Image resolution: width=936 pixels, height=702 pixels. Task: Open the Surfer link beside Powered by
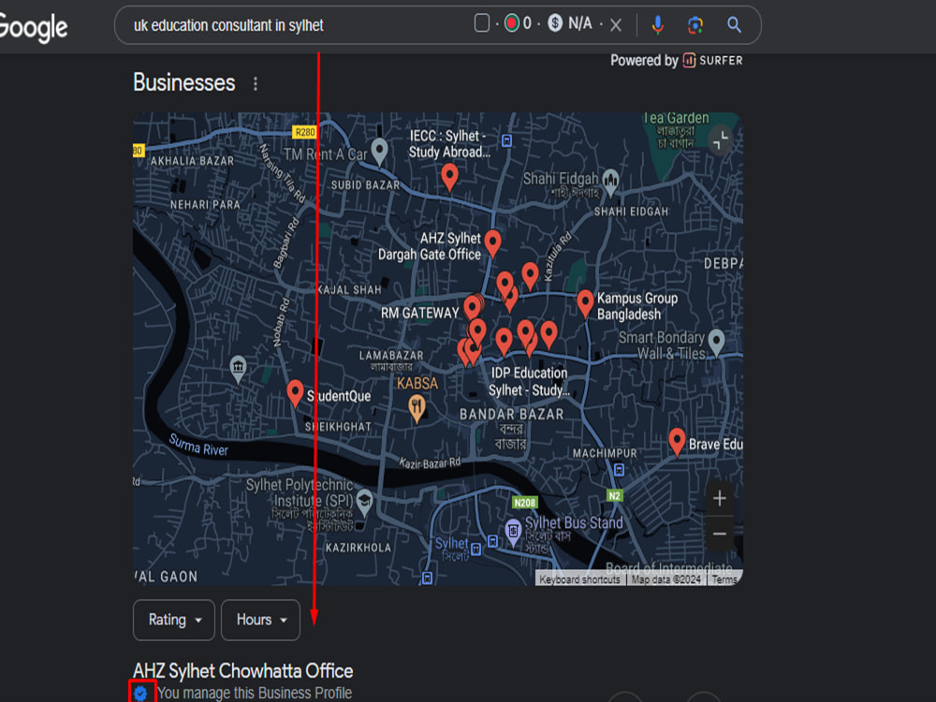tap(712, 60)
